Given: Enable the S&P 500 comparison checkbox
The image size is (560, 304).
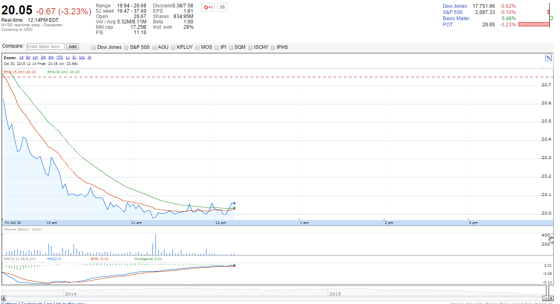Looking at the screenshot, I should click(127, 47).
